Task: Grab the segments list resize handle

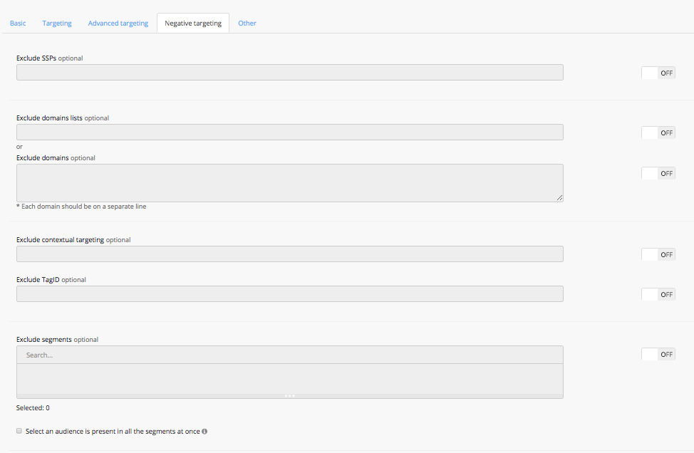Action: tap(290, 395)
